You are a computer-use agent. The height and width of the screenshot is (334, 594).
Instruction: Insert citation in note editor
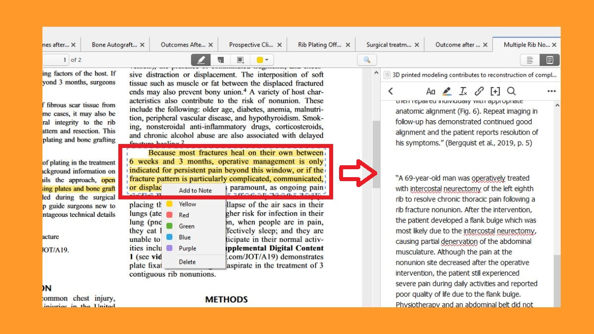495,91
